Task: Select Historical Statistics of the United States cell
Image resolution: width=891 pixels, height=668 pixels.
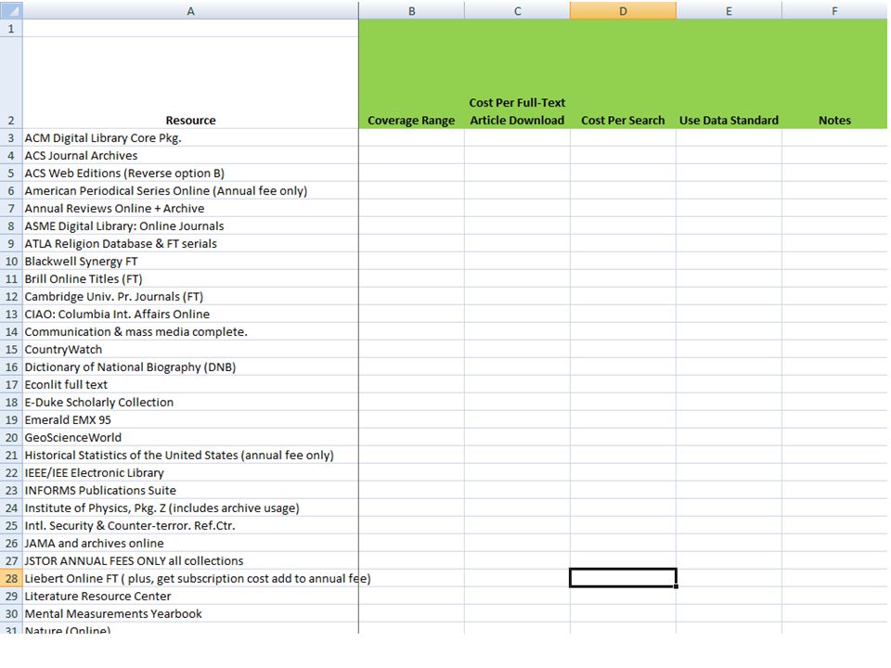Action: tap(190, 455)
